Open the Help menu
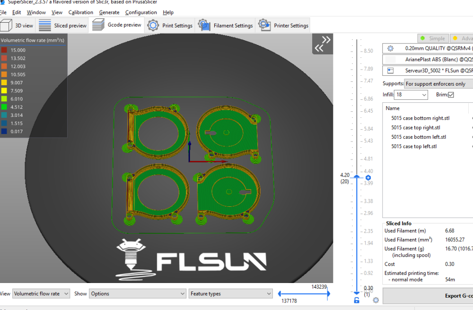473x310 pixels. 168,12
